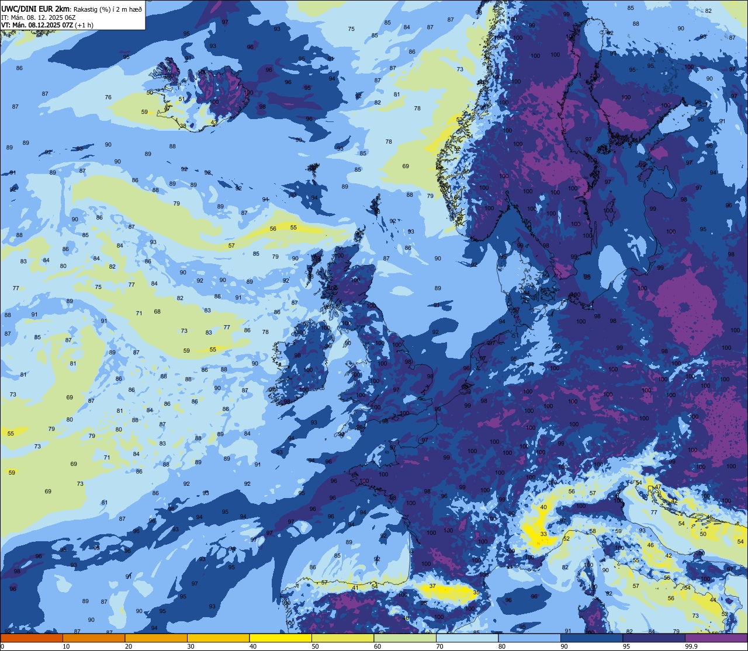The height and width of the screenshot is (651, 748).
Task: Click the purple above-99.9% legend swatch
Action: coord(716,638)
